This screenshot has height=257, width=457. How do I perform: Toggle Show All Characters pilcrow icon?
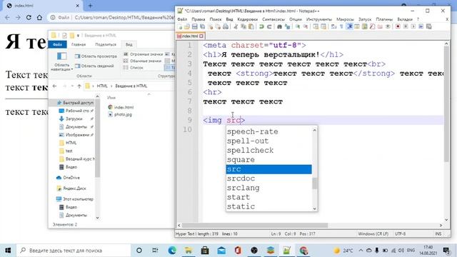point(341,26)
